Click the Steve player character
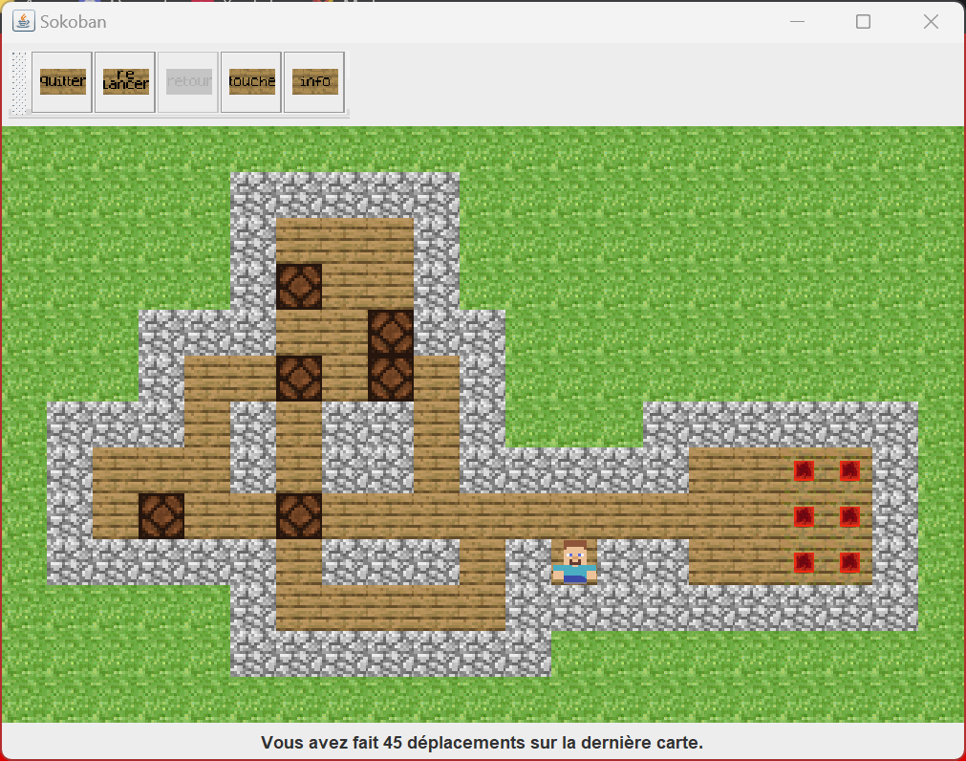 click(574, 561)
